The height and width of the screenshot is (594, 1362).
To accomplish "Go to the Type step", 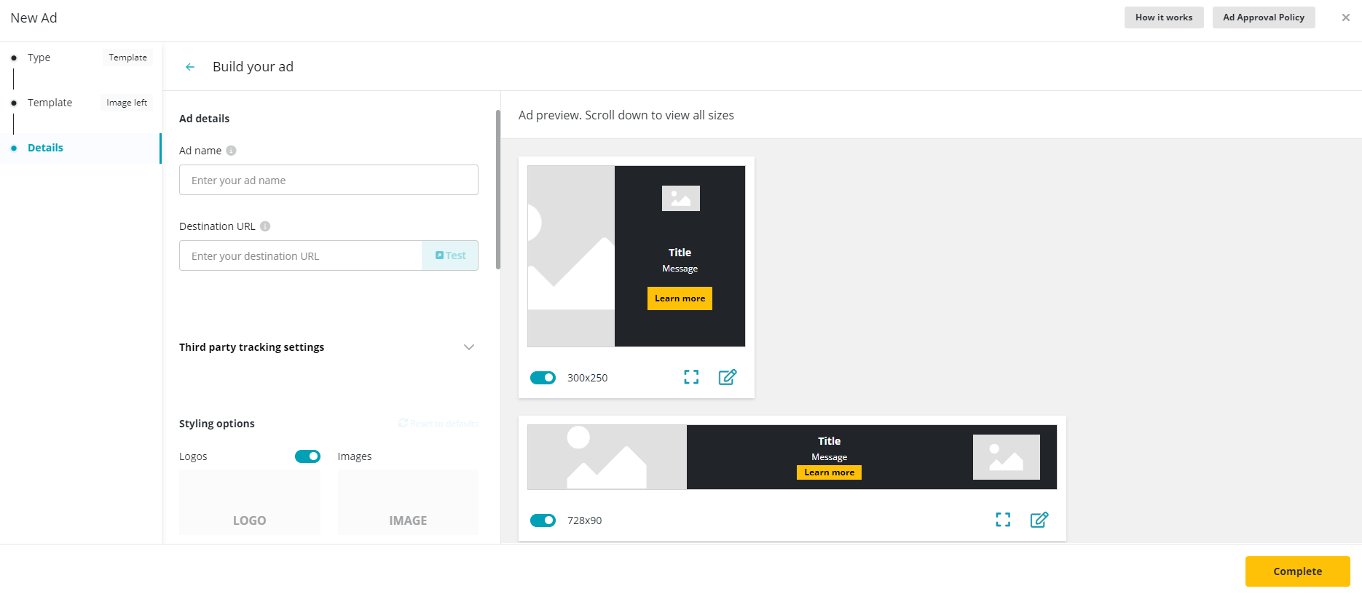I will (x=39, y=58).
